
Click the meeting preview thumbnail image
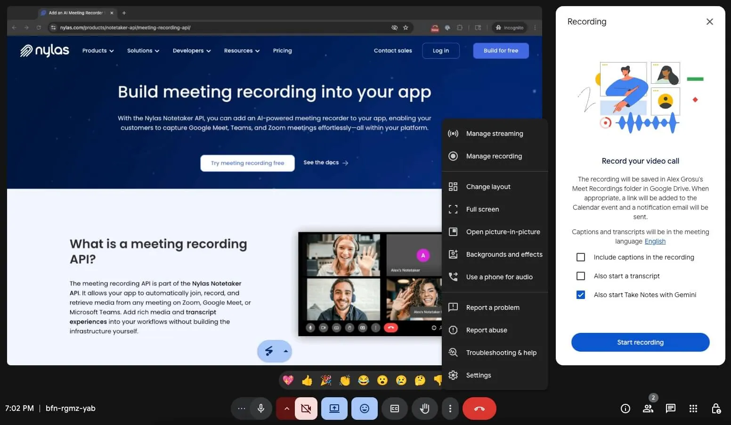[370, 284]
